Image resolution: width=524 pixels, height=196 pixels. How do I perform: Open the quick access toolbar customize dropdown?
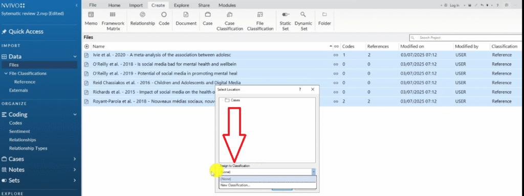pyautogui.click(x=487, y=5)
